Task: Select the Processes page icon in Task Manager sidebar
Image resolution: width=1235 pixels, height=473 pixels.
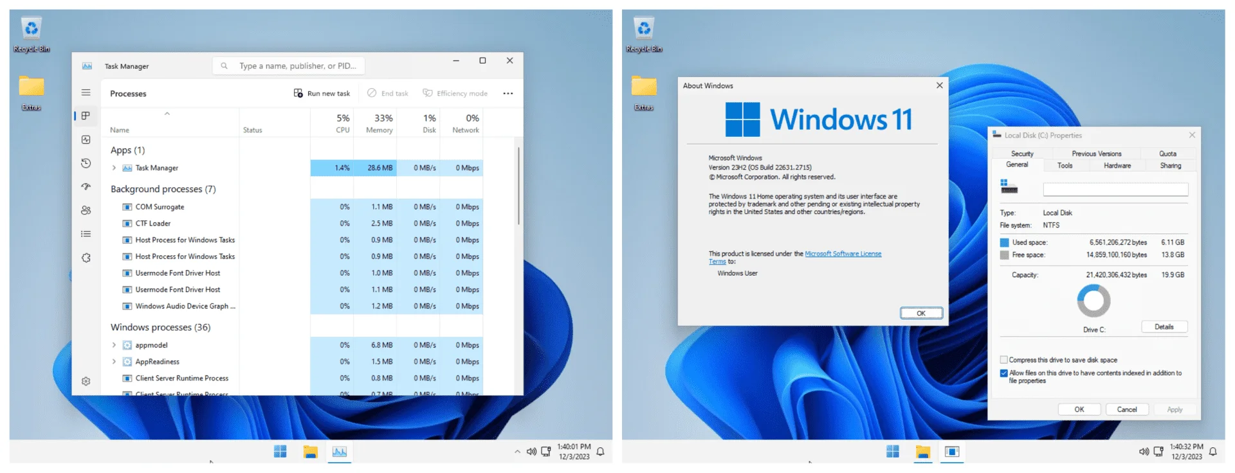Action: 86,116
